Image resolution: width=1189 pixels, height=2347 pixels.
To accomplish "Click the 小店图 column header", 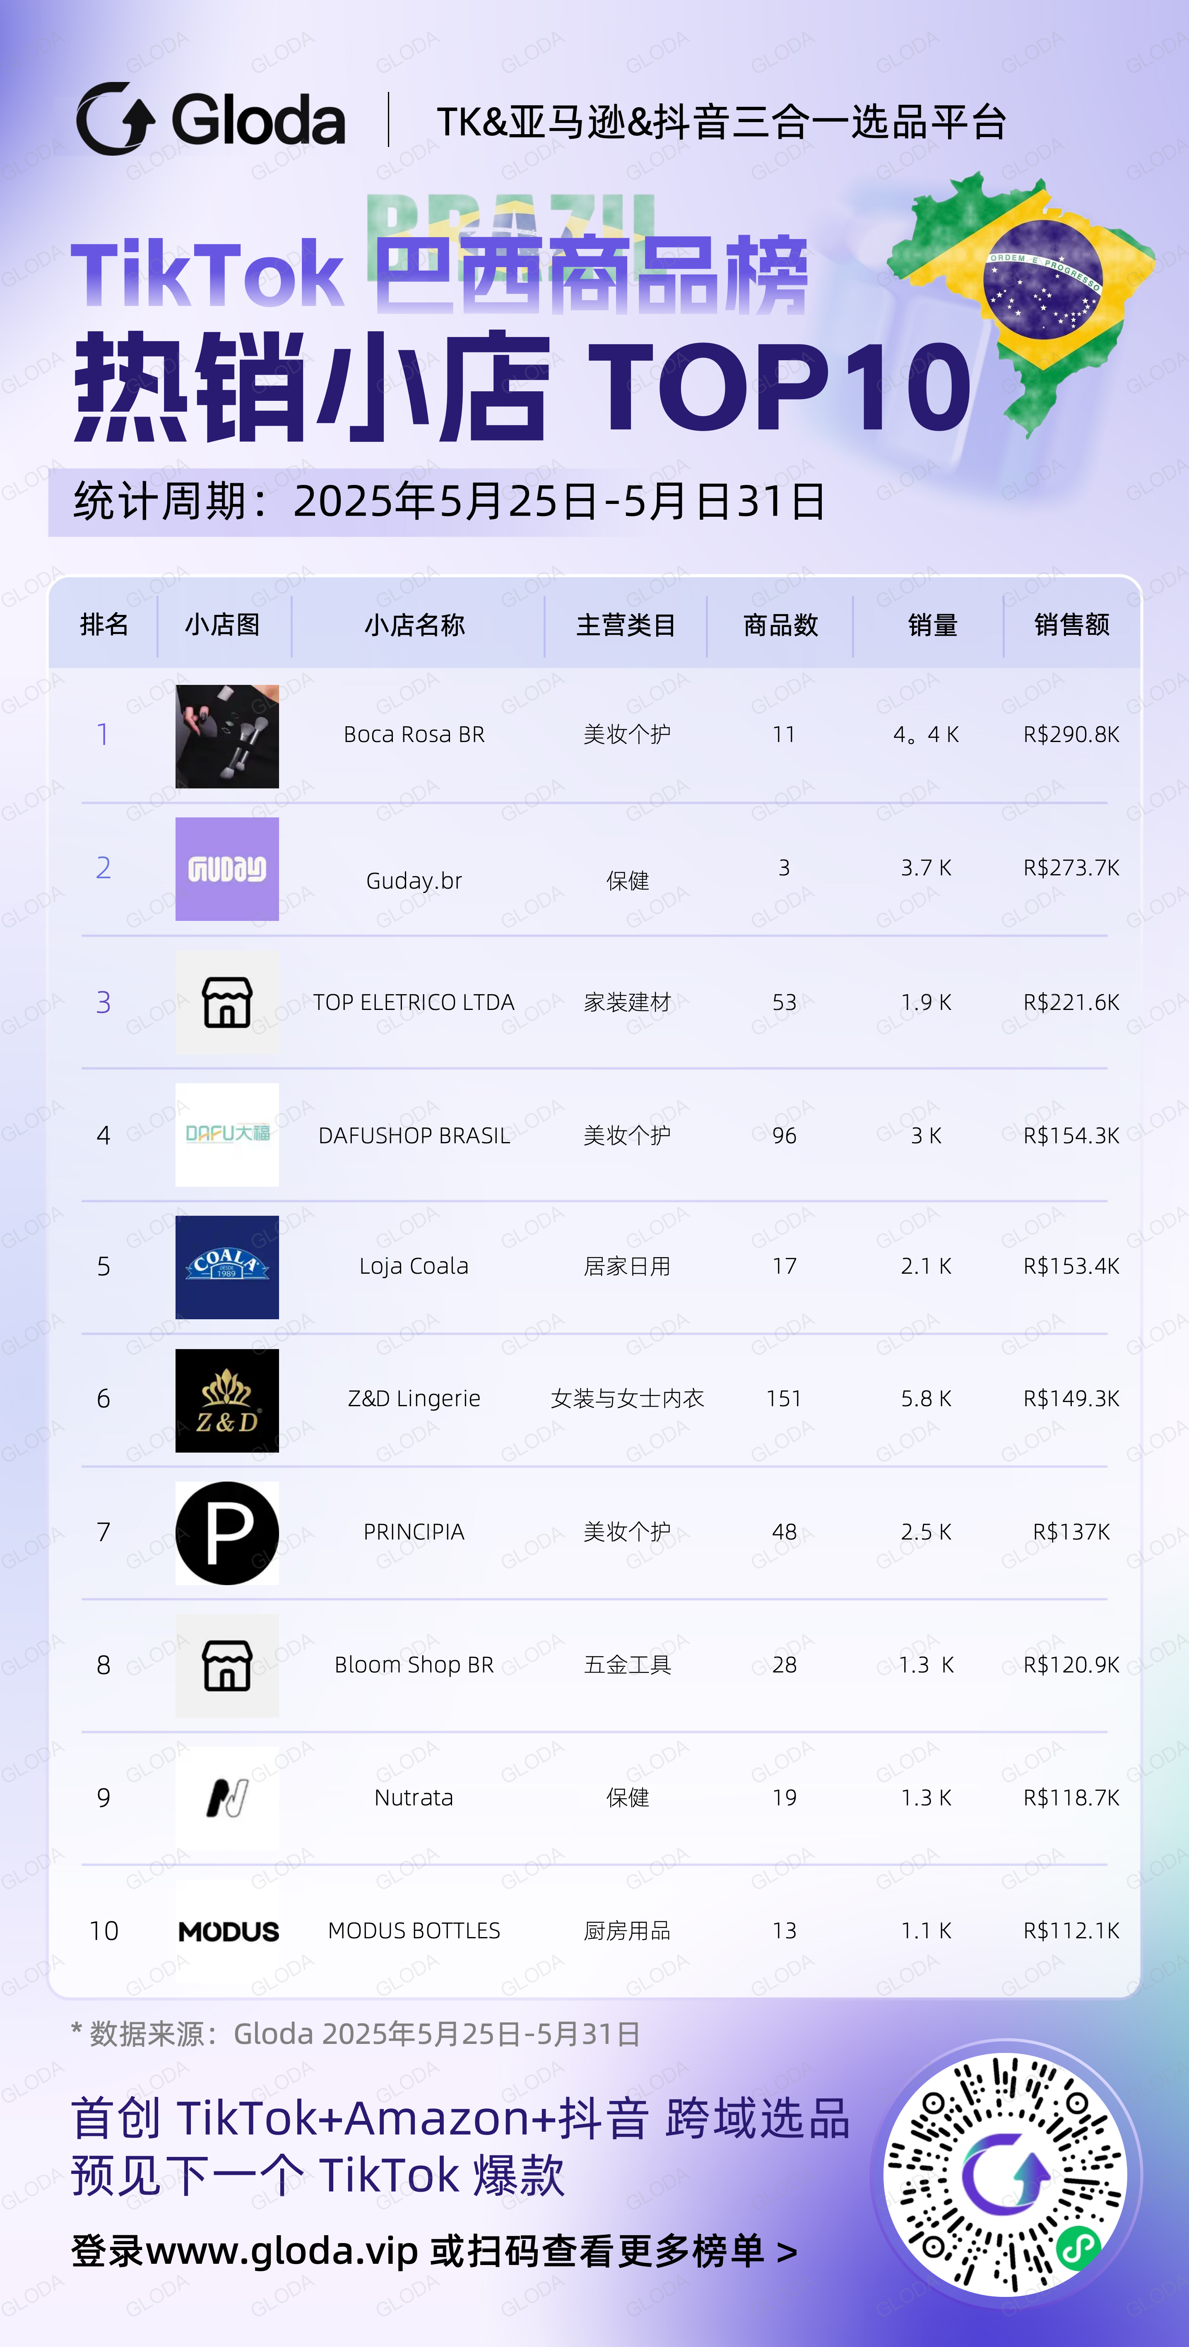I will [222, 625].
